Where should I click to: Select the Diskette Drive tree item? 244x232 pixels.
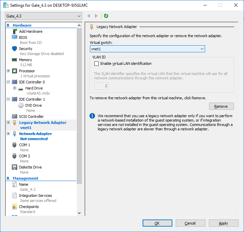pyautogui.click(x=30, y=167)
